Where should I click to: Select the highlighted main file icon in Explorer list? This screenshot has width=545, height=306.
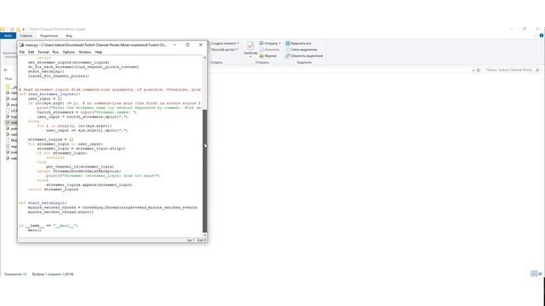8,122
